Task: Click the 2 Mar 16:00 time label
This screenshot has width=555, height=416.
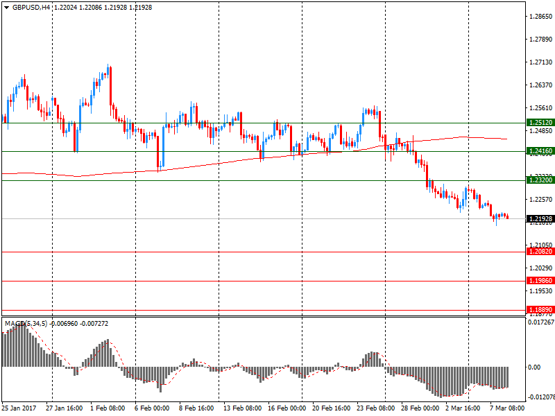Action: click(463, 408)
